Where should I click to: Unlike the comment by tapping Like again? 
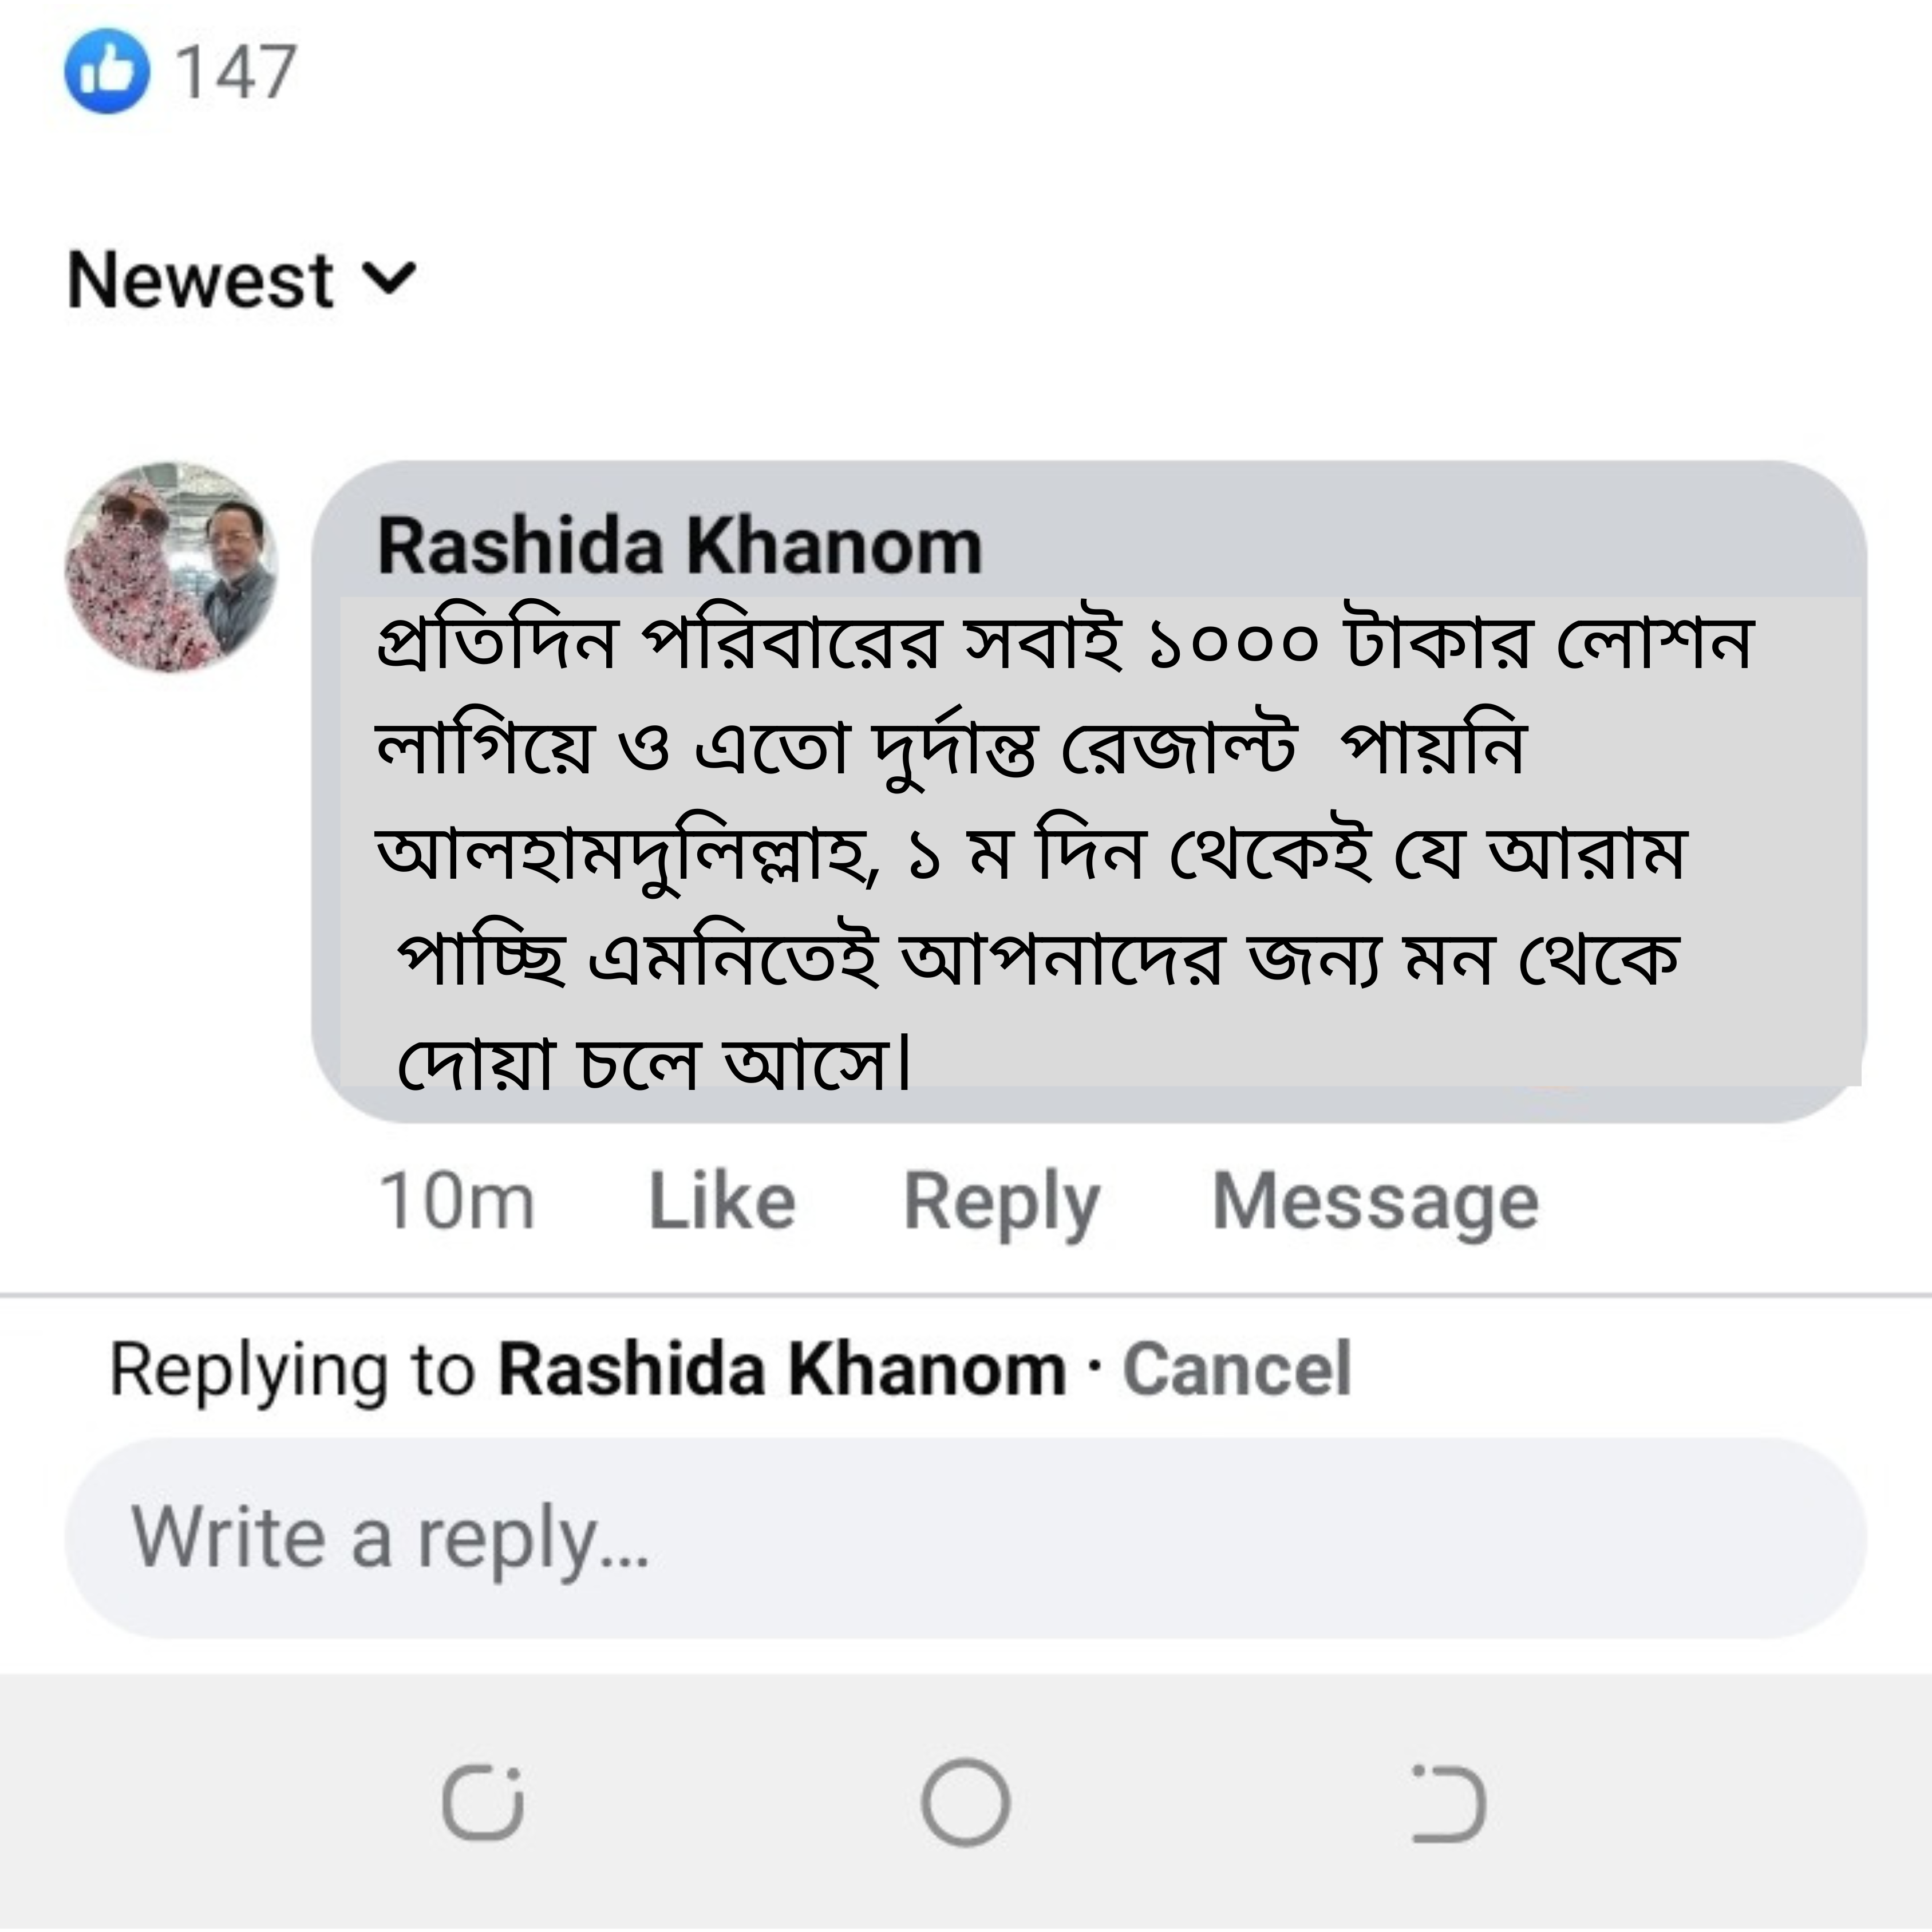[723, 1196]
